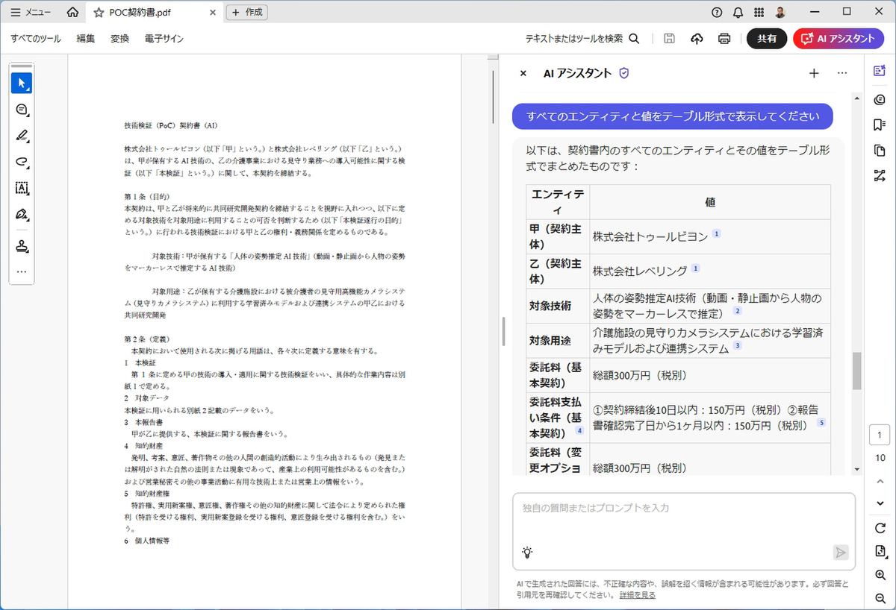Open the stamp tool
This screenshot has height=610, width=896.
point(22,246)
